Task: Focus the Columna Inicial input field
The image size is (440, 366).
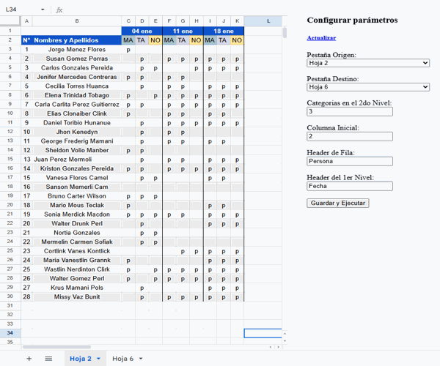Action: pos(350,136)
